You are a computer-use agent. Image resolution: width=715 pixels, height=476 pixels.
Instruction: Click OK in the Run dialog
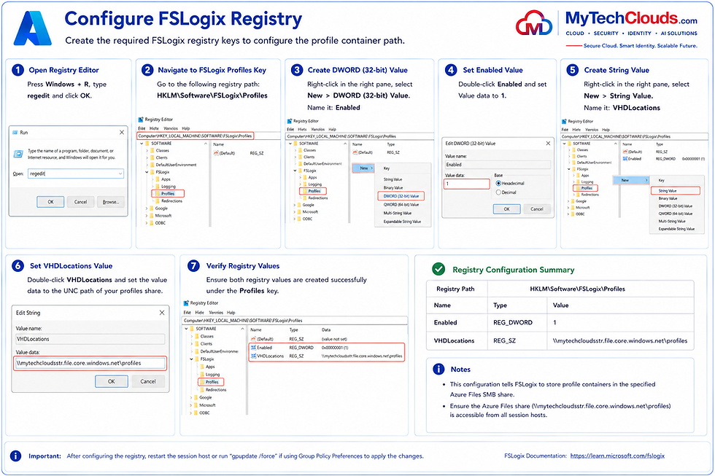pos(50,202)
